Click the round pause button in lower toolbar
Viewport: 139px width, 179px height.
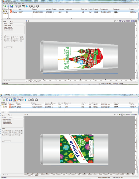pyautogui.click(x=33, y=100)
